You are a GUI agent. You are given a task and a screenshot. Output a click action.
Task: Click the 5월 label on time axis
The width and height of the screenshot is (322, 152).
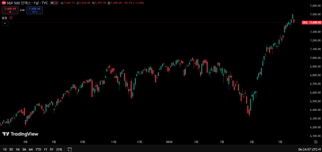point(280,142)
